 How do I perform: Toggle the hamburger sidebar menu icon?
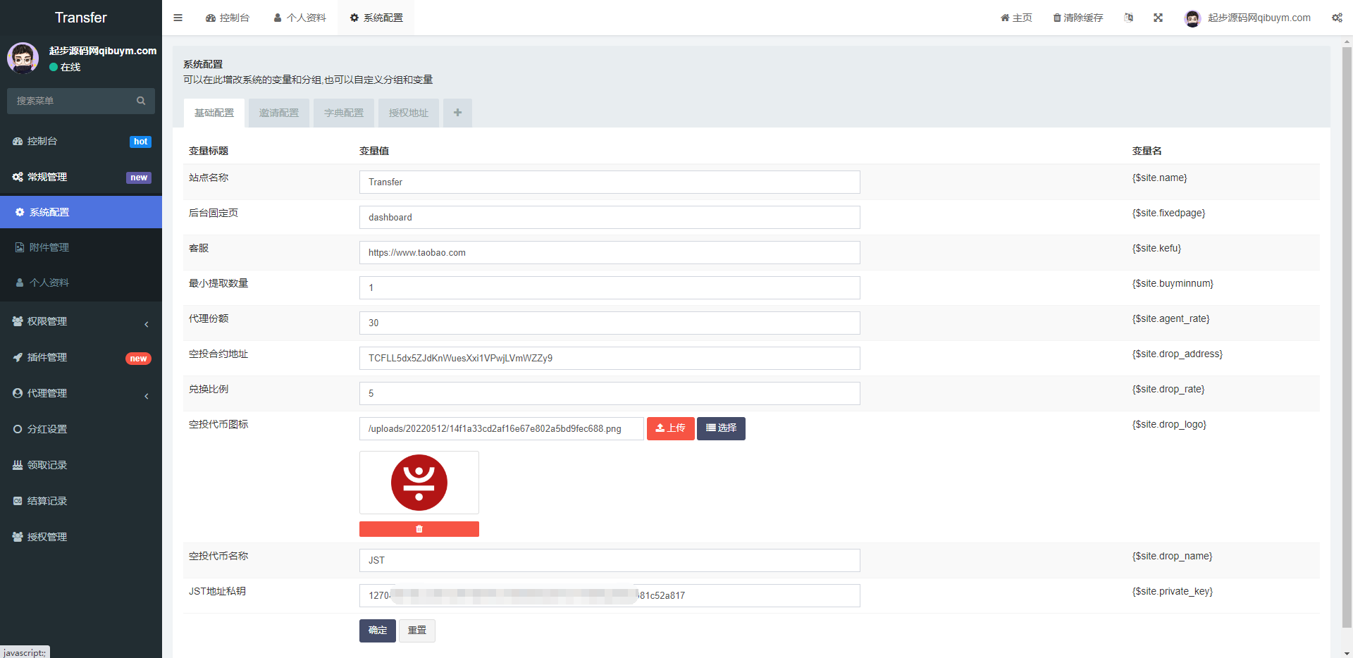(x=178, y=18)
